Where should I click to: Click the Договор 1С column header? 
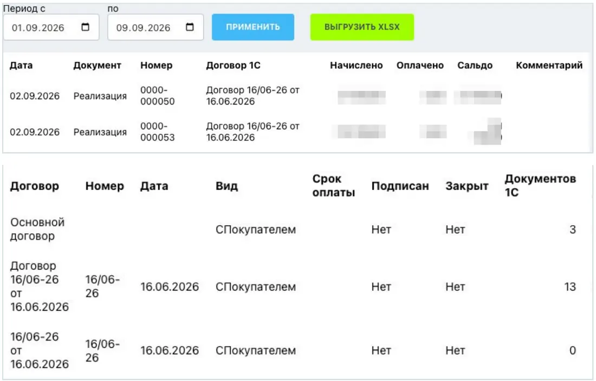(233, 65)
